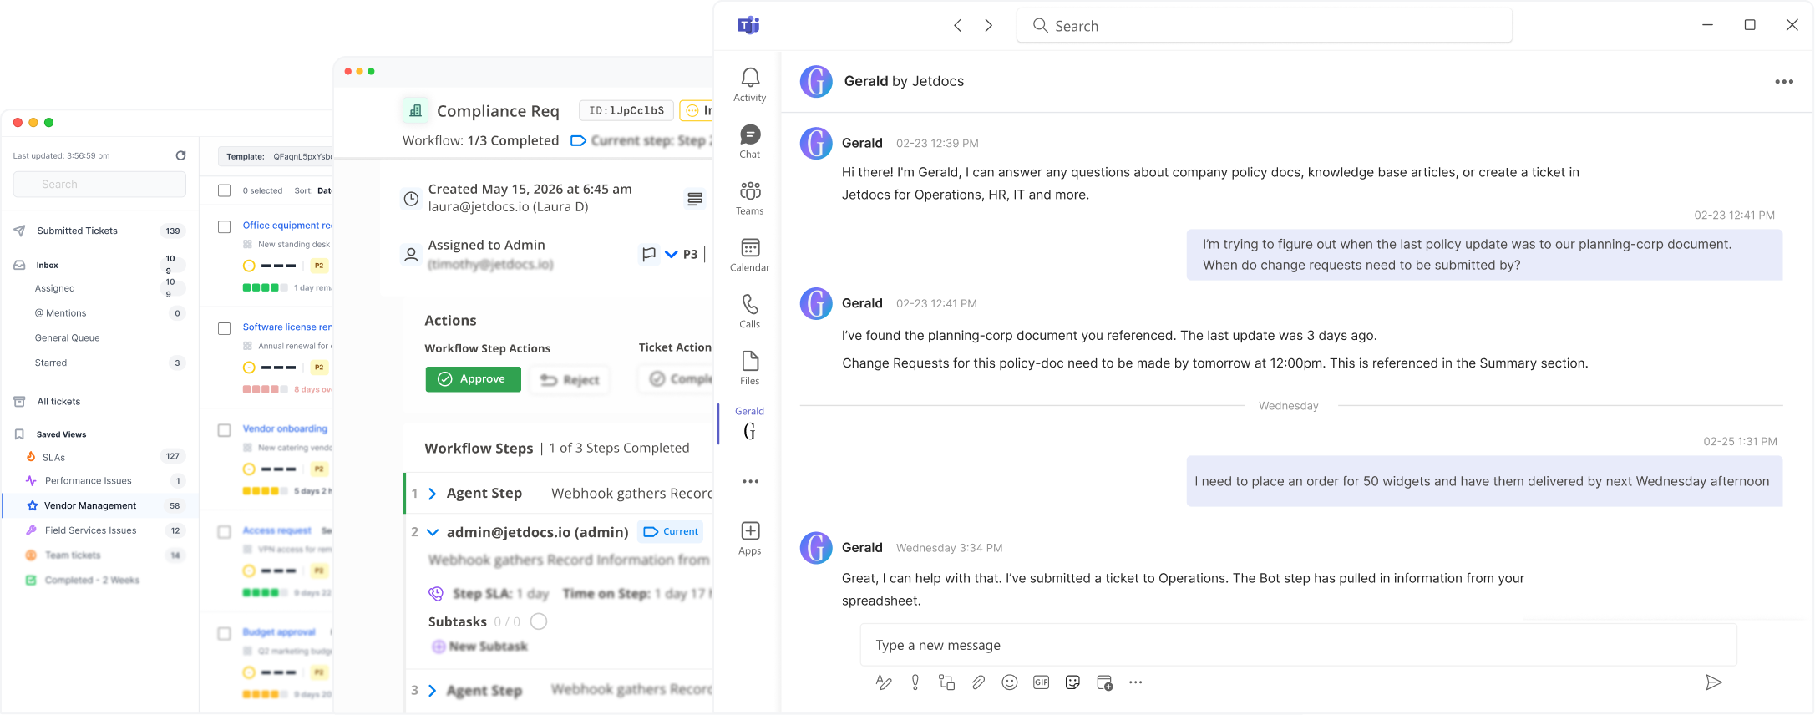
Task: Open the emoji picker smiley icon
Action: tap(1010, 682)
